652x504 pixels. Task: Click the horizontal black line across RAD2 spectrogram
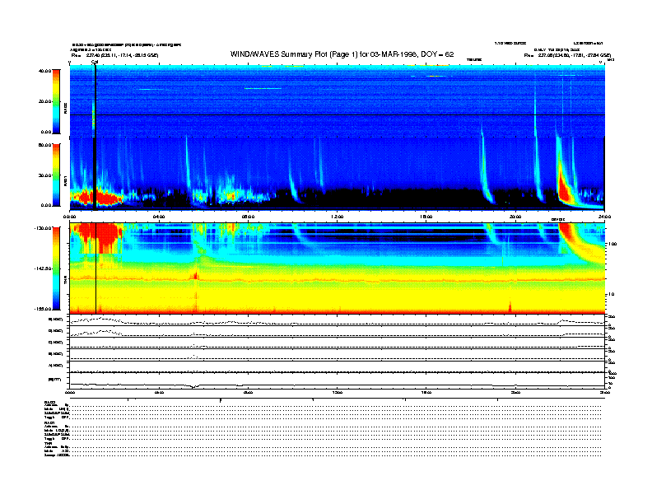(338, 114)
